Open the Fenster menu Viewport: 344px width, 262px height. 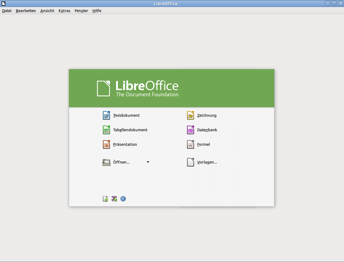coord(81,11)
